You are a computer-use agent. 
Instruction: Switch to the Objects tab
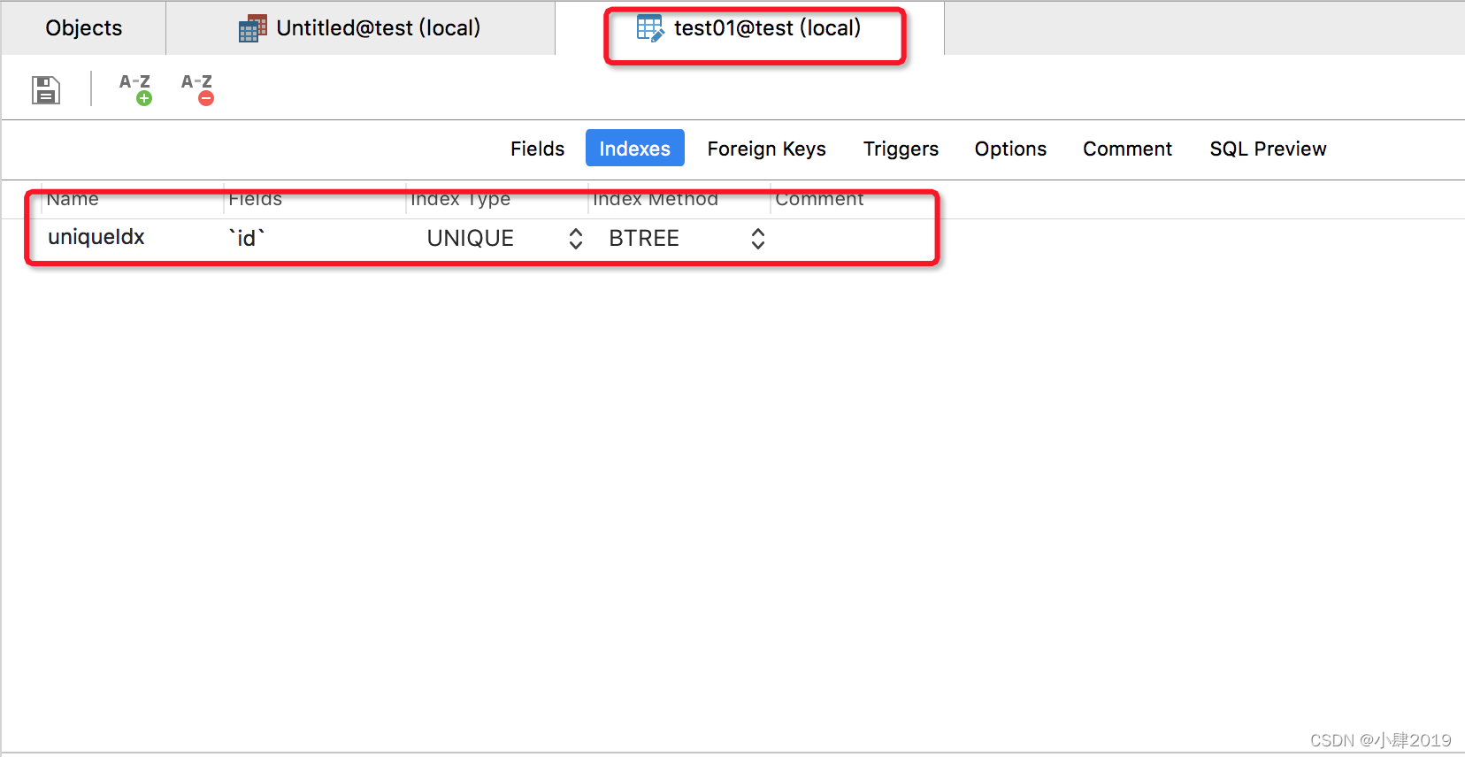(x=84, y=28)
